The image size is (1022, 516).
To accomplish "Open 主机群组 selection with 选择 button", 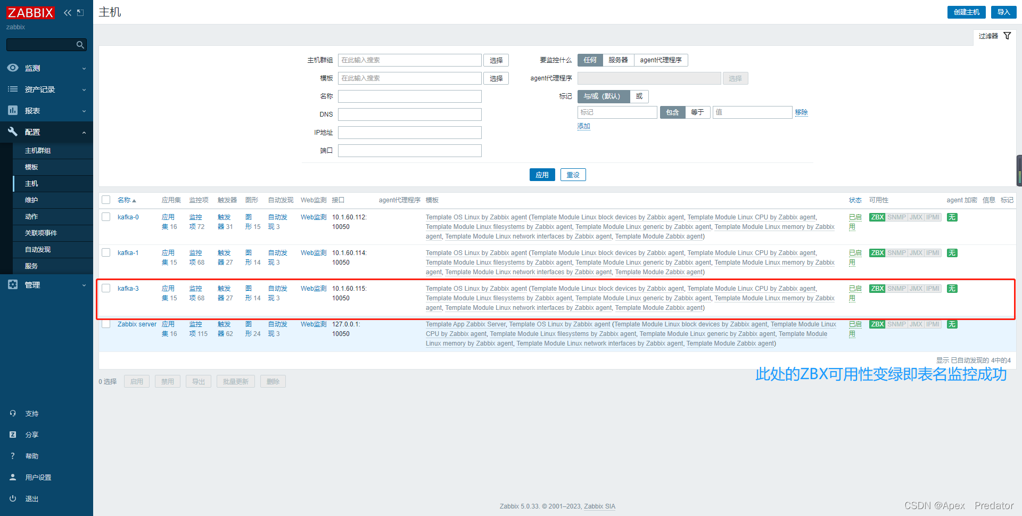I will [x=496, y=60].
